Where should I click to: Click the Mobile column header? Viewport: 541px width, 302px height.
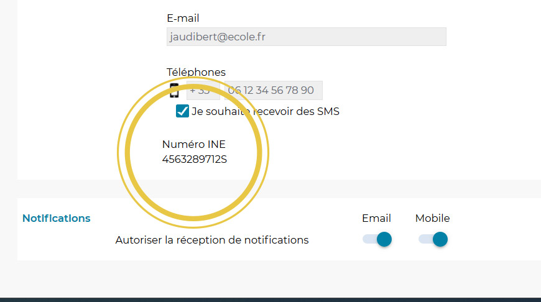(x=433, y=218)
